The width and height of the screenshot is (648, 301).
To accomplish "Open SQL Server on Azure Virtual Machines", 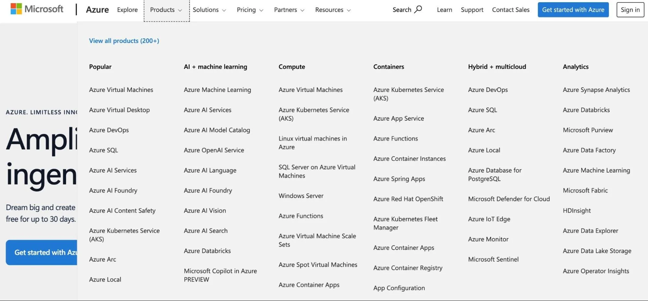I will point(317,172).
